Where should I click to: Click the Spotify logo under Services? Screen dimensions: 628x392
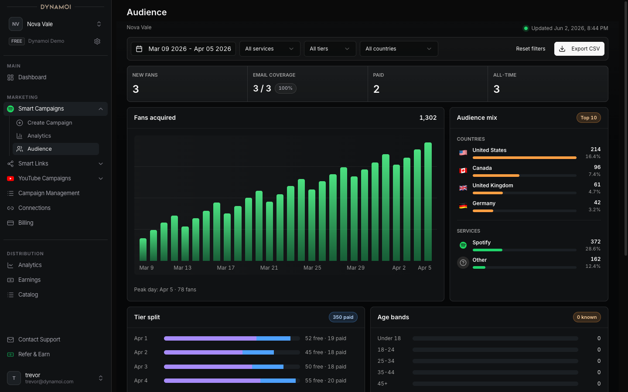point(463,245)
